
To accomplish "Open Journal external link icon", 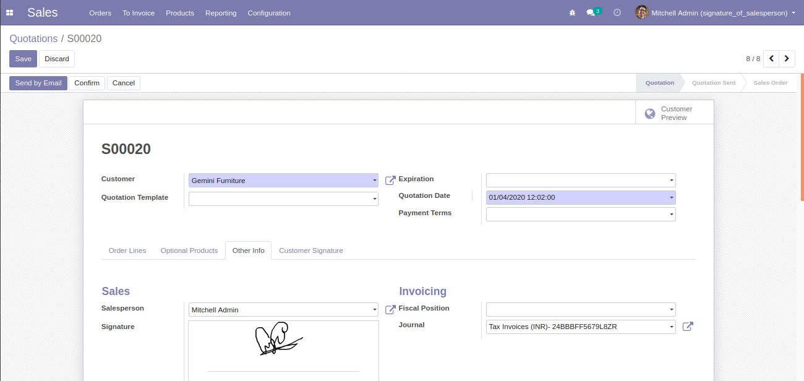I will tap(688, 326).
